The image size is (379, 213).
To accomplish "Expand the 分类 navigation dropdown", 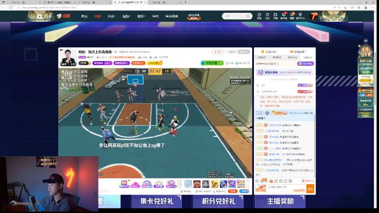I will coord(111,16).
